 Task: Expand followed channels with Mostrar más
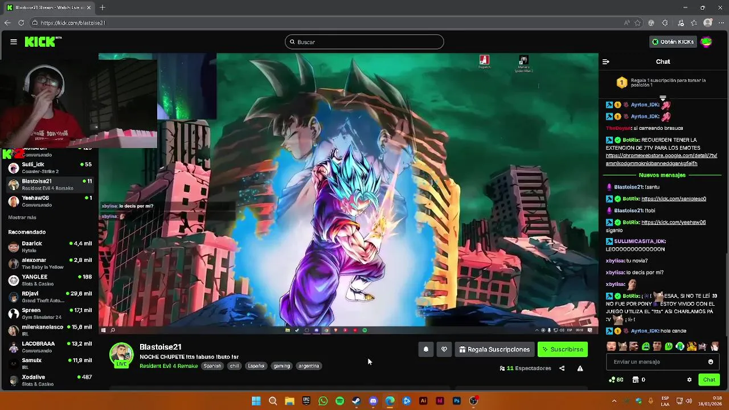tap(22, 218)
